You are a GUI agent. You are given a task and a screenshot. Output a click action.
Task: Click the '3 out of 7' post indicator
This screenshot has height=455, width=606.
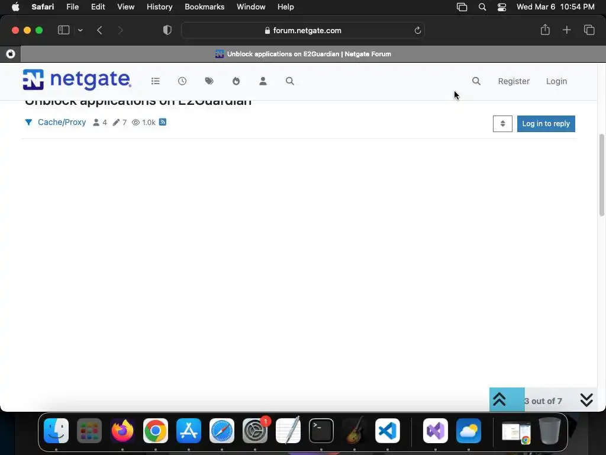click(543, 401)
